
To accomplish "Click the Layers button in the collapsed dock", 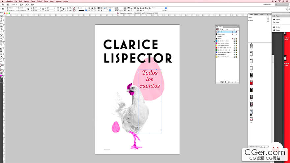I will coord(277,19).
